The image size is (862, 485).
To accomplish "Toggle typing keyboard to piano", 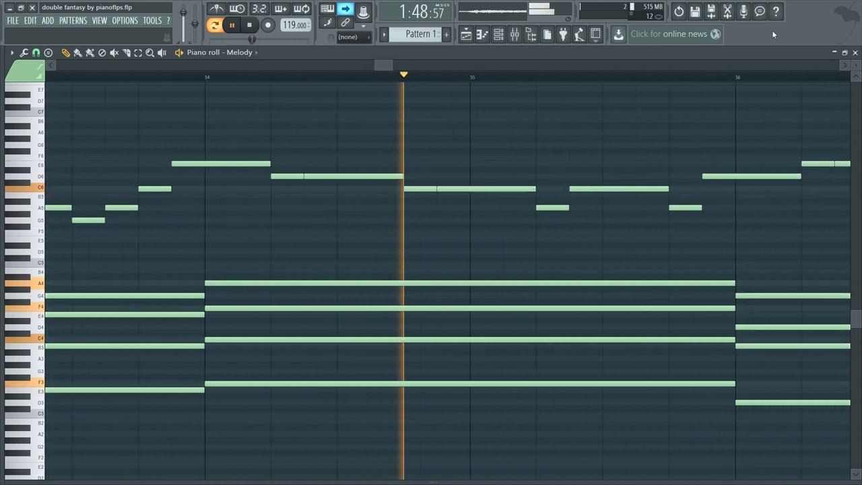I will tap(327, 9).
